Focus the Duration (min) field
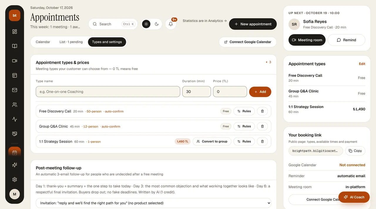Image resolution: width=376 pixels, height=209 pixels. [197, 92]
